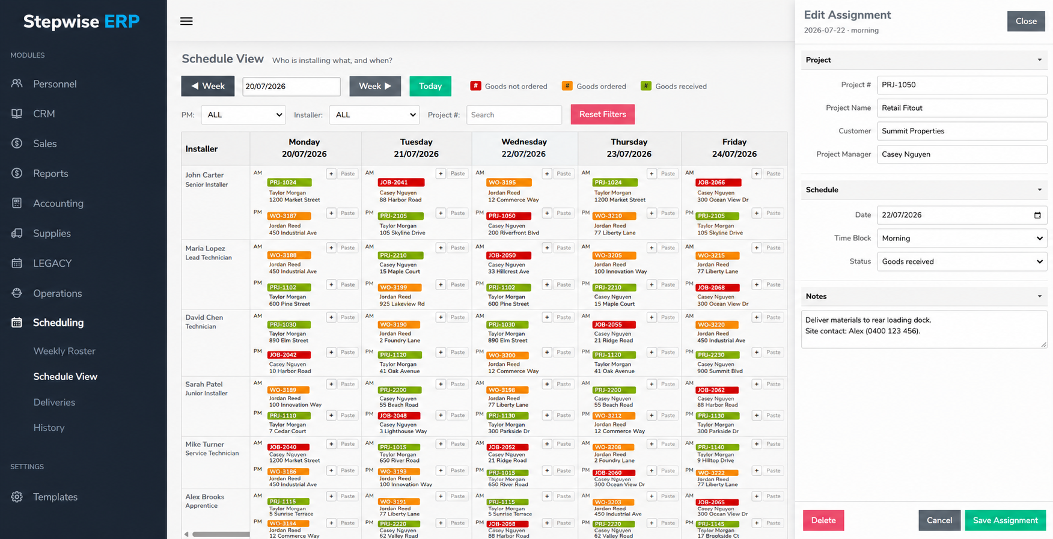Open the Reports module
This screenshot has height=539, width=1053.
tap(50, 173)
